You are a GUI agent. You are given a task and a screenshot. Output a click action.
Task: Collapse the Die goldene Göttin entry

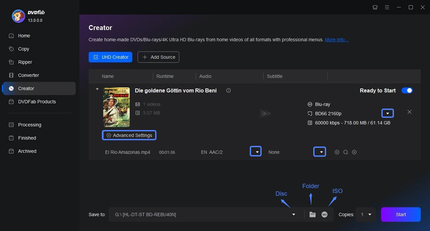[97, 89]
